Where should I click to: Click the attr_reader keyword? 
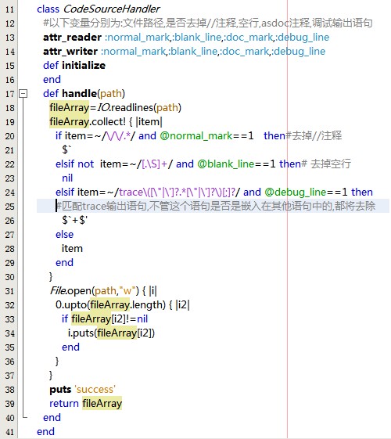[x=72, y=38]
